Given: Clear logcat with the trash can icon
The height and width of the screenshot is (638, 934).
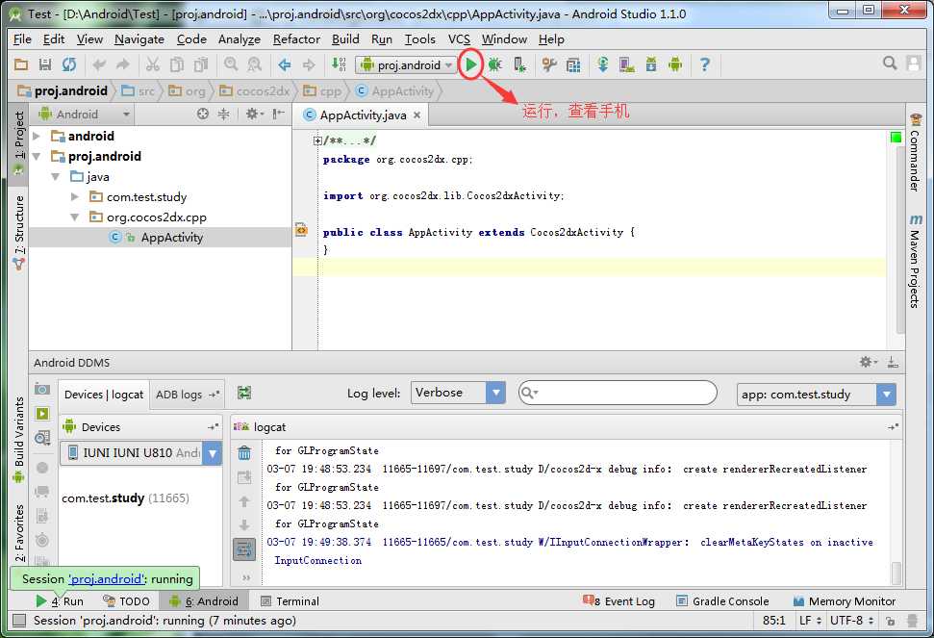Looking at the screenshot, I should pyautogui.click(x=244, y=453).
